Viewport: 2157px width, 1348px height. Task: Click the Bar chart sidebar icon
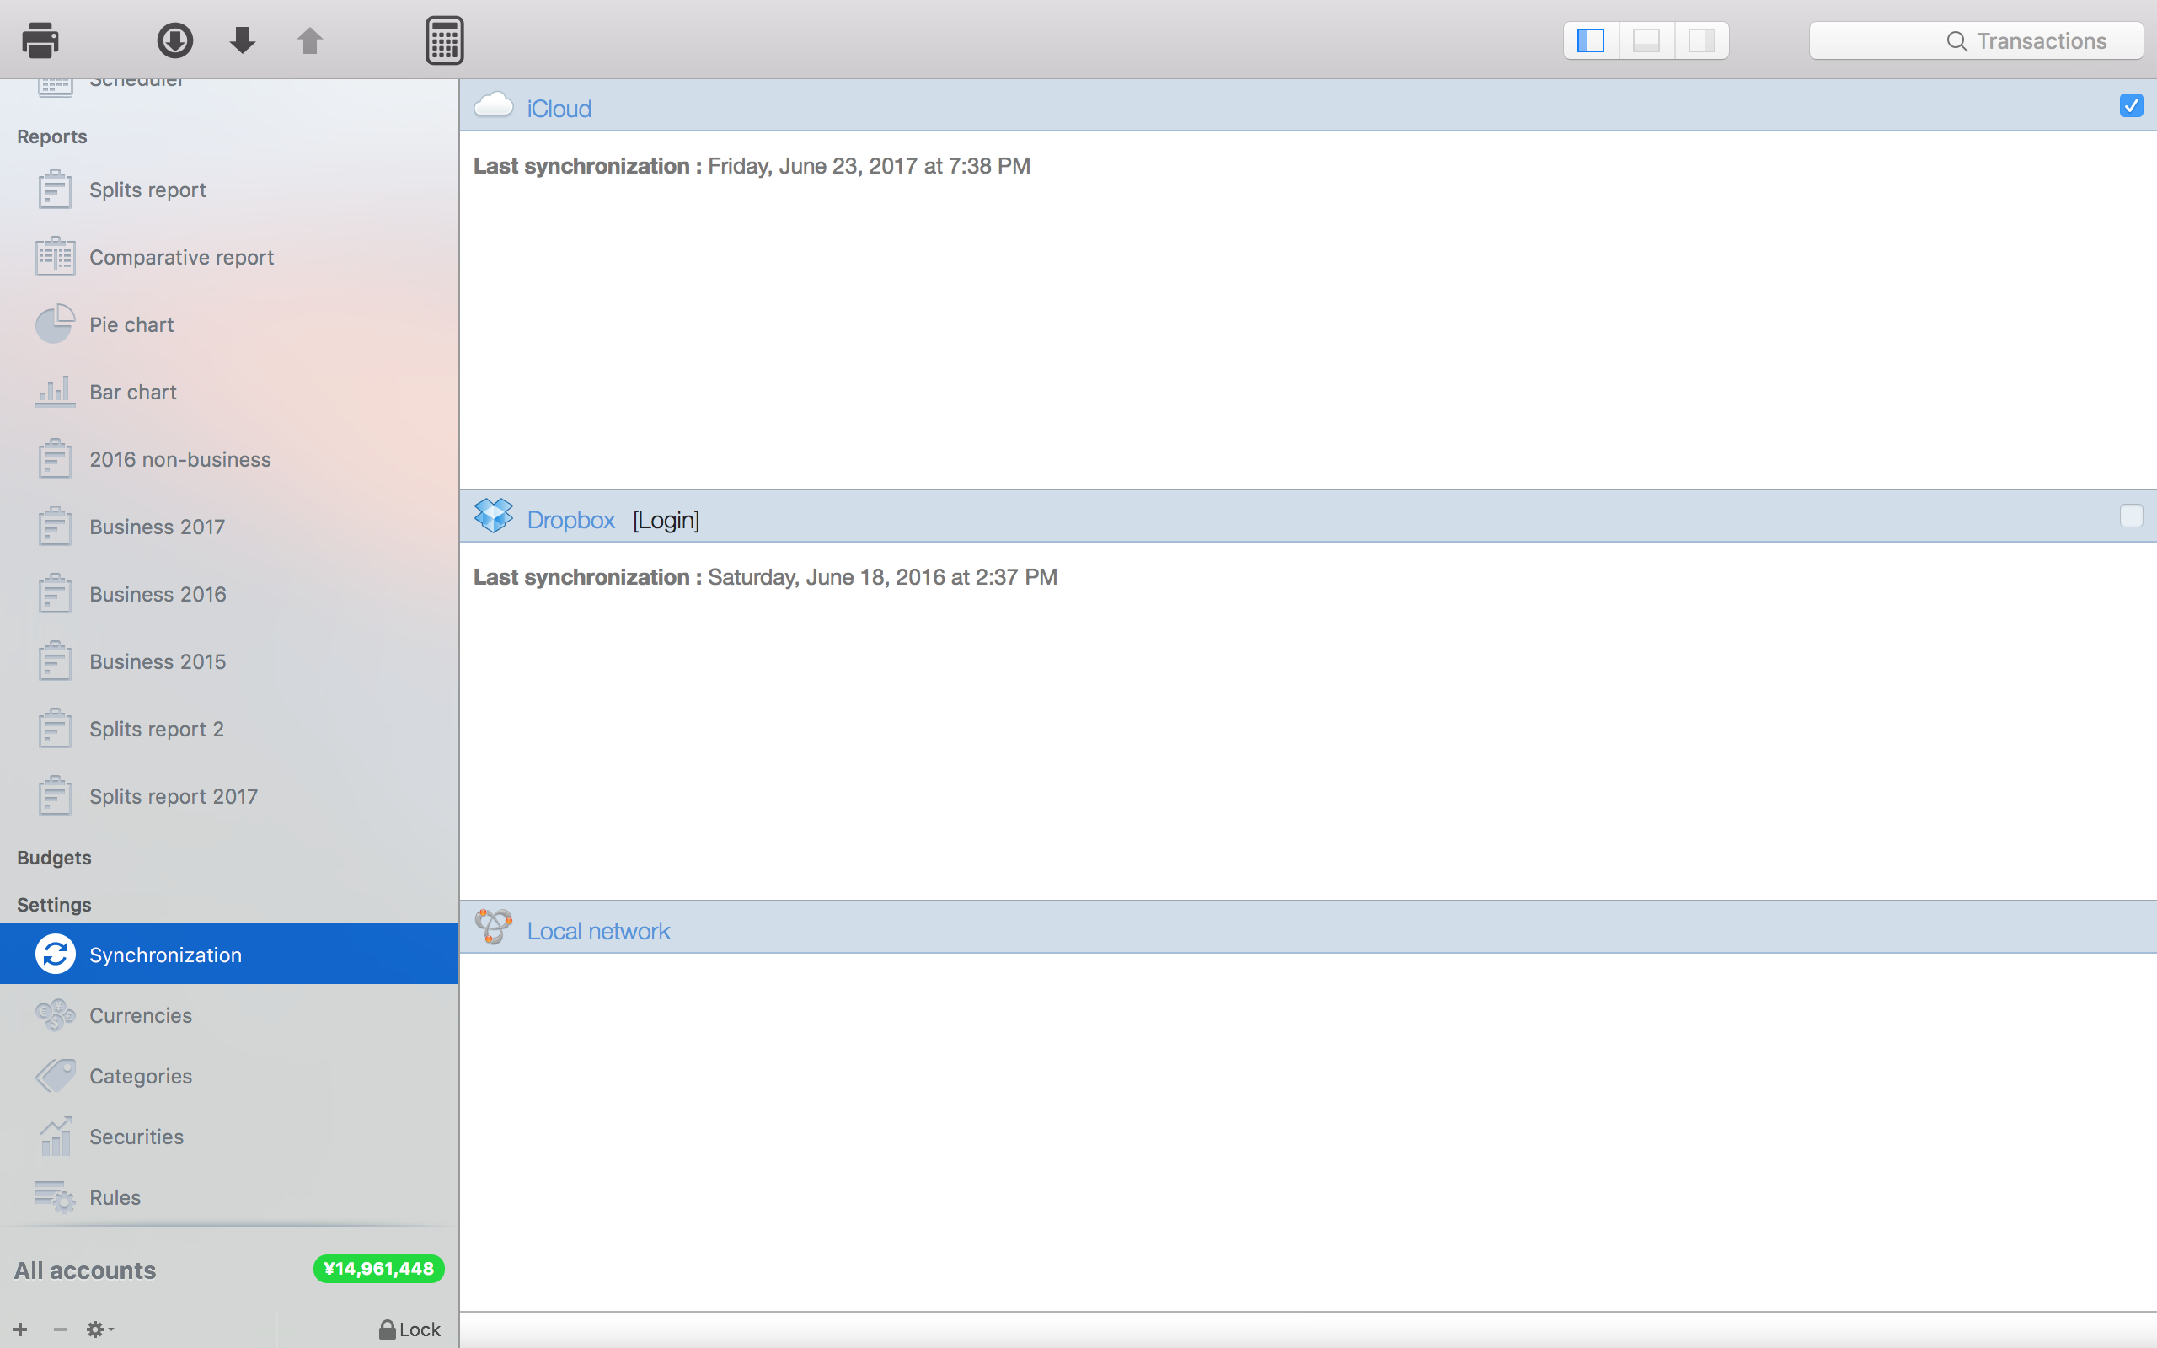(x=55, y=392)
